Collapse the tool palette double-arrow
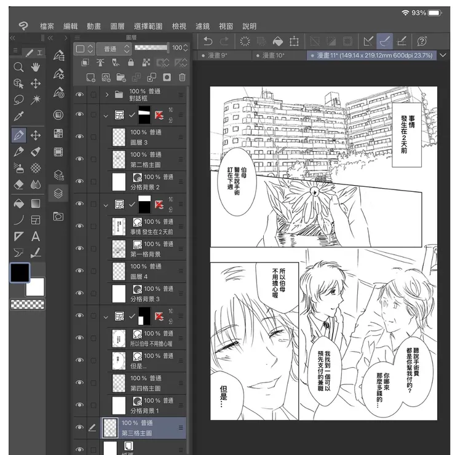455x455 pixels. tap(12, 38)
